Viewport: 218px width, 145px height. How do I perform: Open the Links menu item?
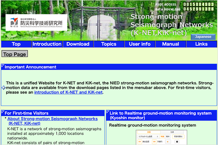(201, 44)
